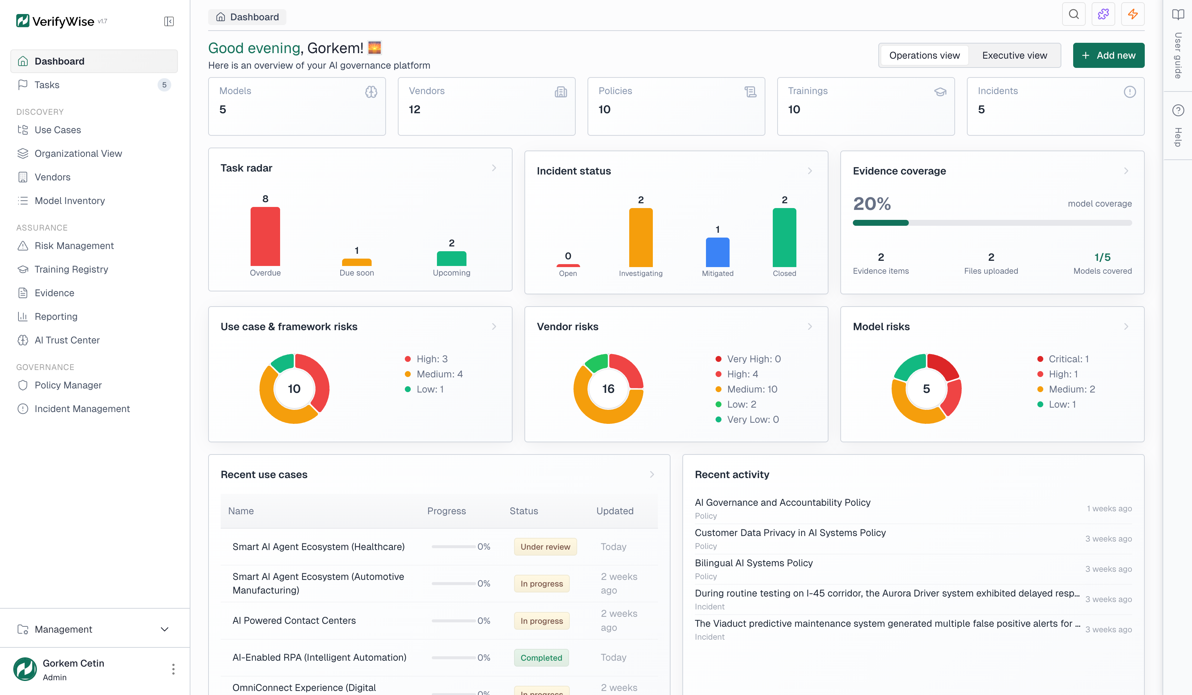The height and width of the screenshot is (695, 1192).
Task: Open Vendor risks details chevron
Action: (810, 326)
